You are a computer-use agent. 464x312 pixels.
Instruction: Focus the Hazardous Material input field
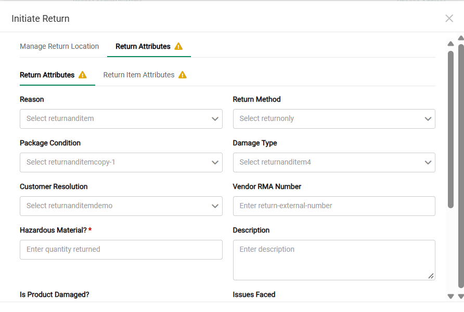(121, 250)
